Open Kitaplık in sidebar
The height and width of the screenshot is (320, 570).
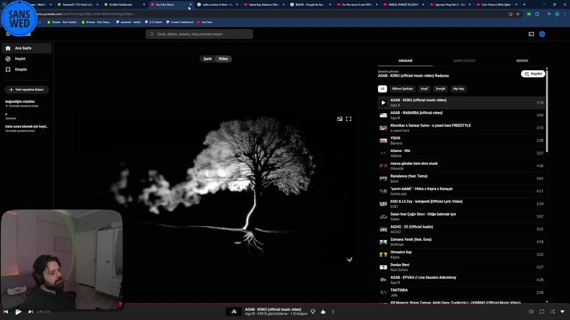(26, 69)
